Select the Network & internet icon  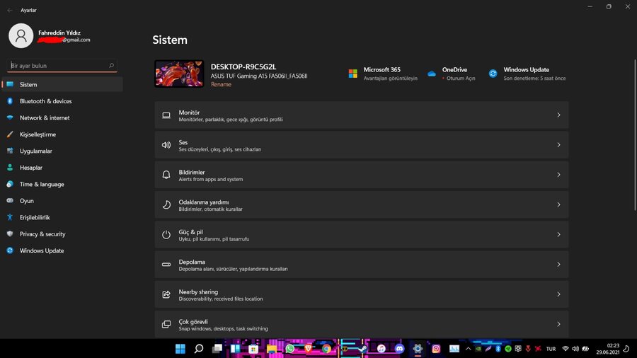(10, 117)
